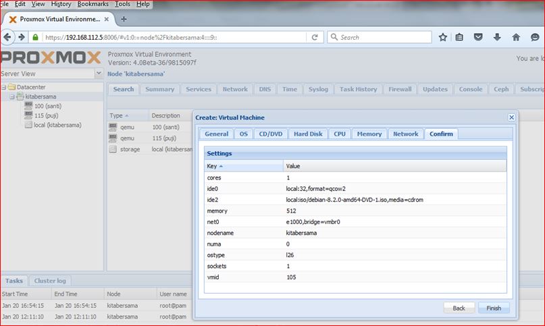Image resolution: width=545 pixels, height=326 pixels.
Task: Open the Server View dropdown
Action: (x=99, y=74)
